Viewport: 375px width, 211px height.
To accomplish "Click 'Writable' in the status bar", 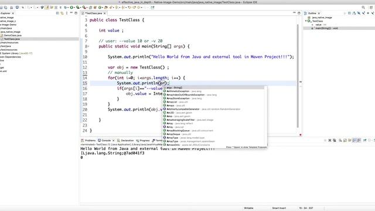I will pos(248,208).
